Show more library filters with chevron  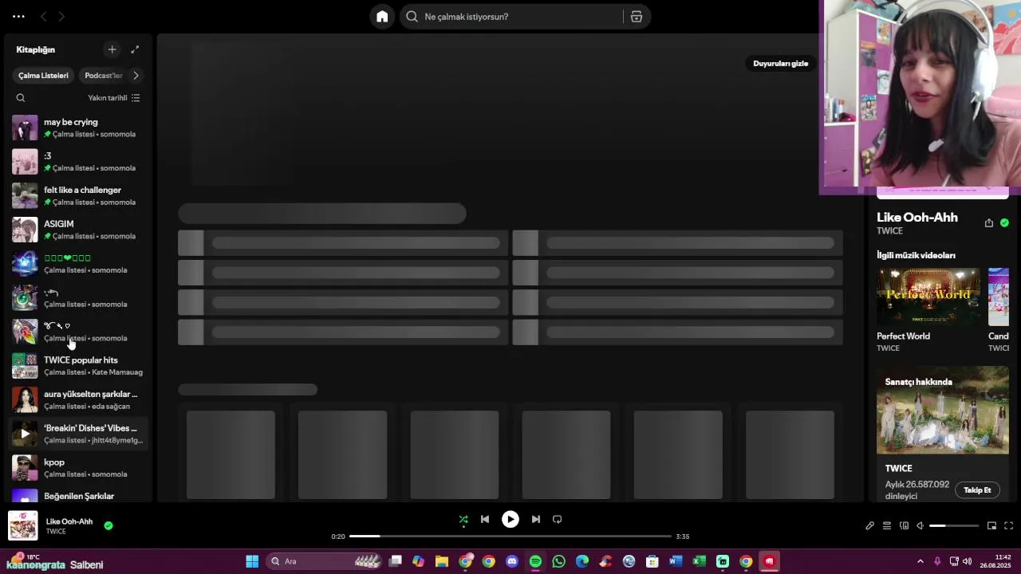point(136,76)
